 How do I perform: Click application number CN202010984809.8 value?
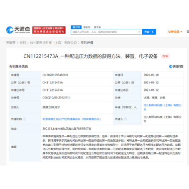(55, 75)
